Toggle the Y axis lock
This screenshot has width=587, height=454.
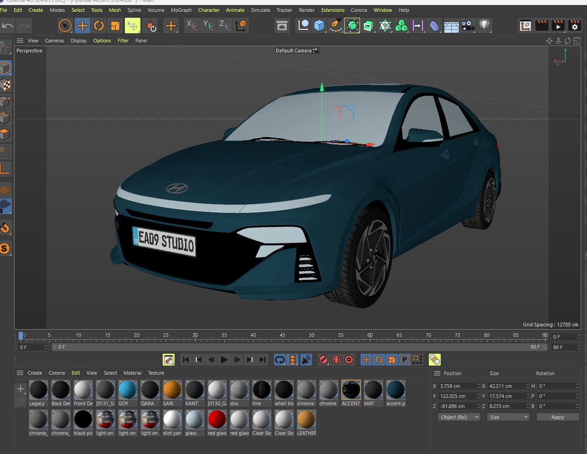point(208,26)
